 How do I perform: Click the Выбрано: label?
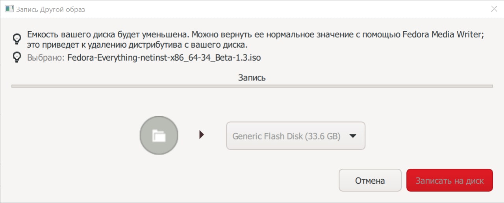coord(45,58)
